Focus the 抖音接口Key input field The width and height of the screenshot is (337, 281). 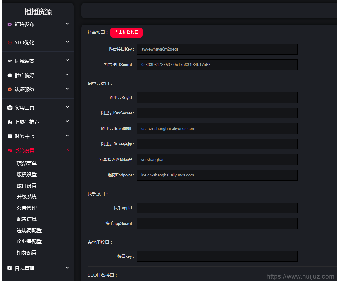coord(217,49)
